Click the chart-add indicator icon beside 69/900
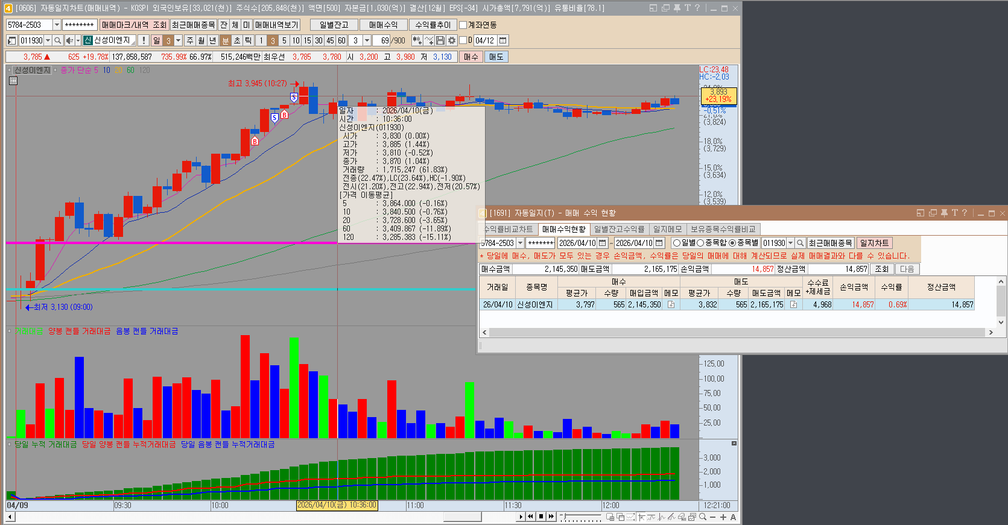1008x525 pixels. click(417, 40)
